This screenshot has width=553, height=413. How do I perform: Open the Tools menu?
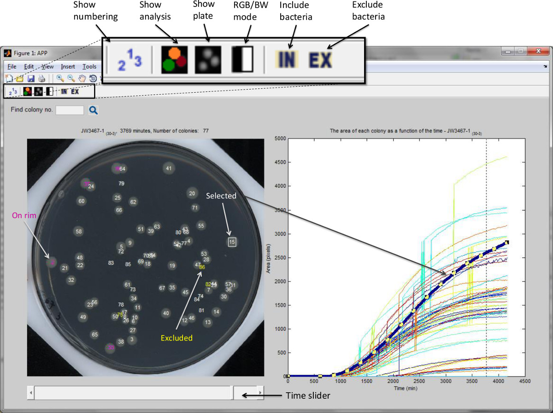pyautogui.click(x=89, y=66)
